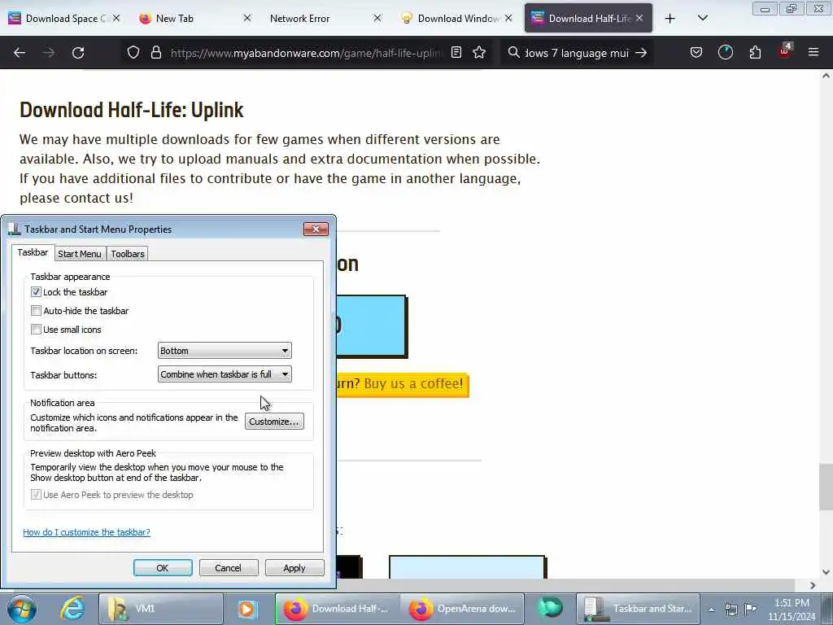The width and height of the screenshot is (833, 625).
Task: Bookmark this page with the star icon
Action: click(x=479, y=52)
